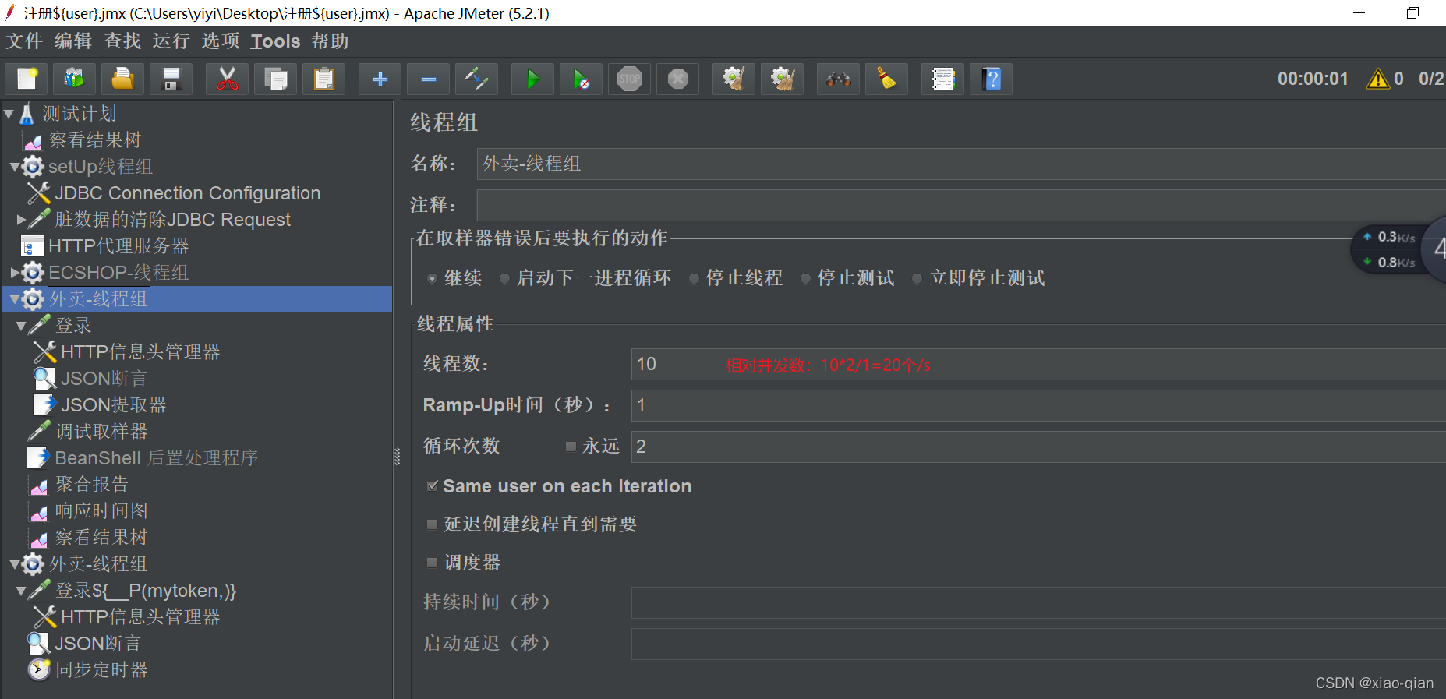
Task: Select the 停止测试 radio button
Action: pyautogui.click(x=806, y=278)
